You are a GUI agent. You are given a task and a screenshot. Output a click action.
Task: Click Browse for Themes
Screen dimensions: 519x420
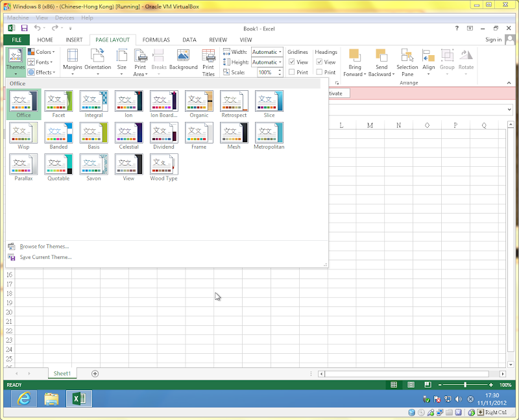click(44, 247)
